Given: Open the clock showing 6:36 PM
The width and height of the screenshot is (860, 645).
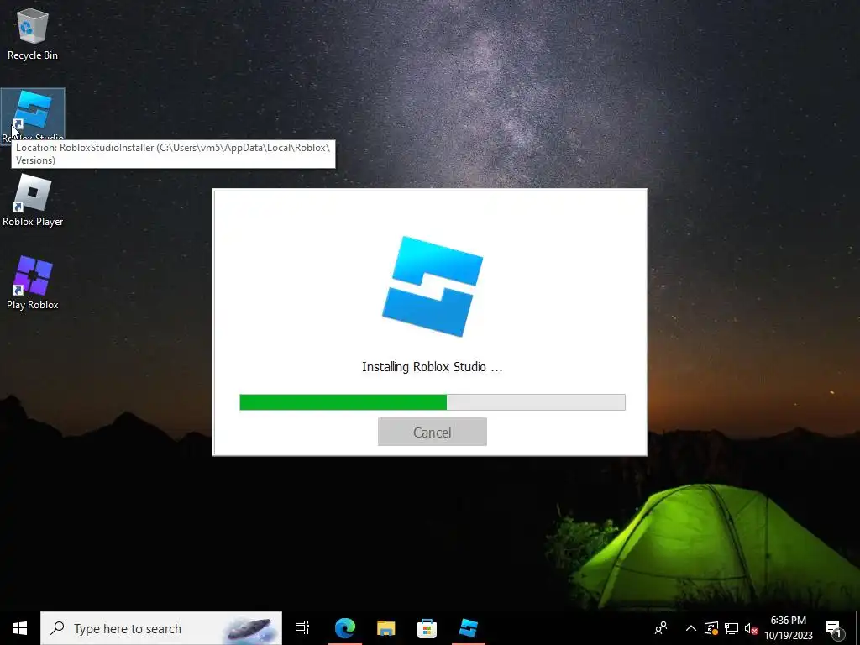Looking at the screenshot, I should tap(788, 628).
